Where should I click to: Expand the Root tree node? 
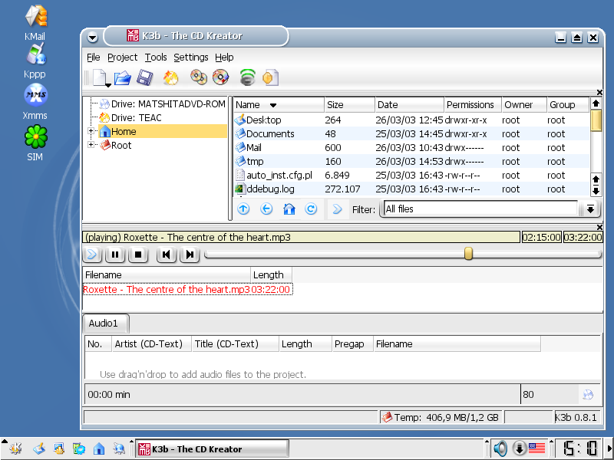click(91, 145)
